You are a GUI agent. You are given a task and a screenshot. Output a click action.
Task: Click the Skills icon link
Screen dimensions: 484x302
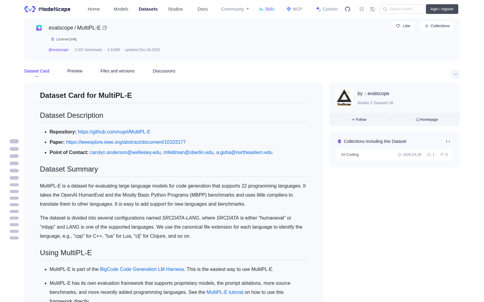pyautogui.click(x=267, y=9)
